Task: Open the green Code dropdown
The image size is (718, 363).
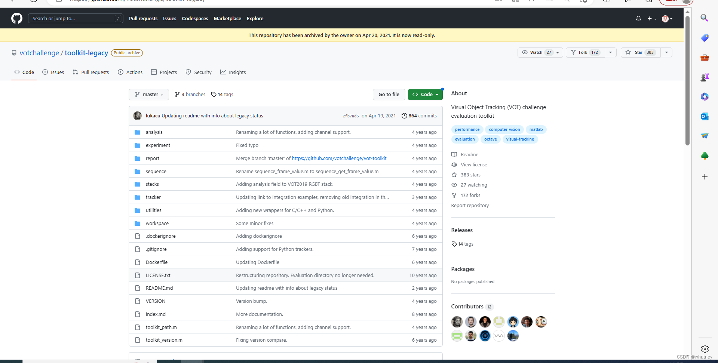Action: pyautogui.click(x=425, y=95)
